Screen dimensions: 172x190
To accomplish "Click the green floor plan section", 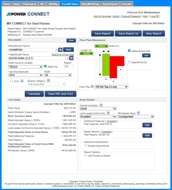I will tap(106, 65).
